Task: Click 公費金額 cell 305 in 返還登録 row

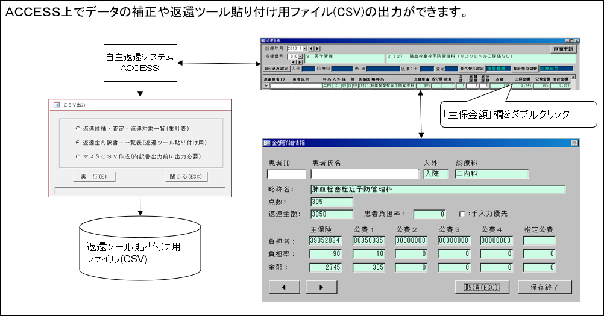Action: 541,85
